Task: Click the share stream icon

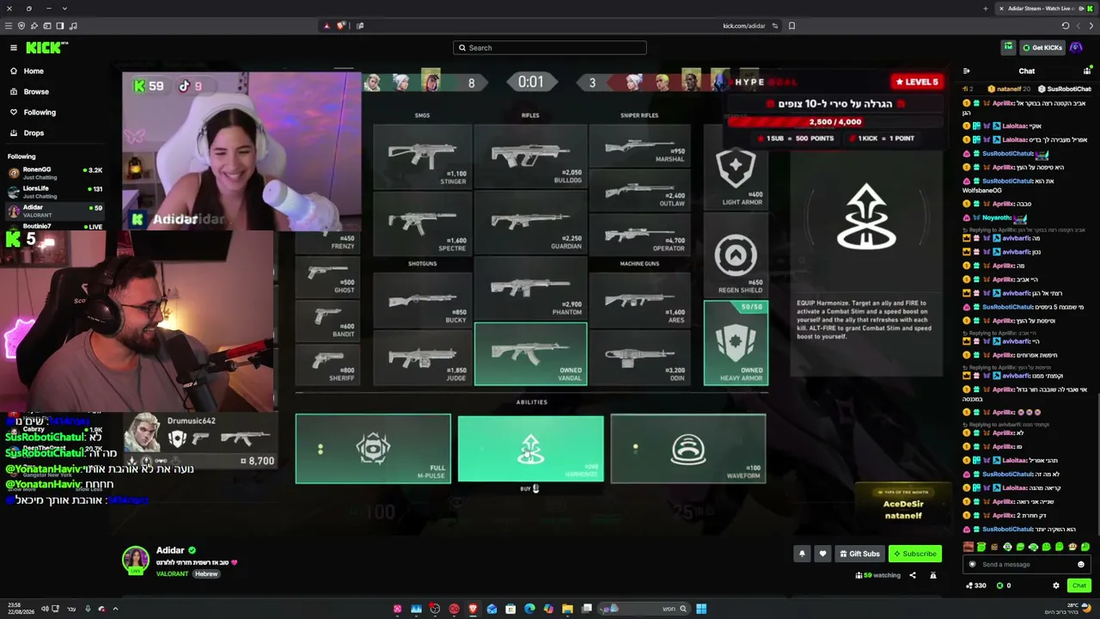Action: point(913,575)
